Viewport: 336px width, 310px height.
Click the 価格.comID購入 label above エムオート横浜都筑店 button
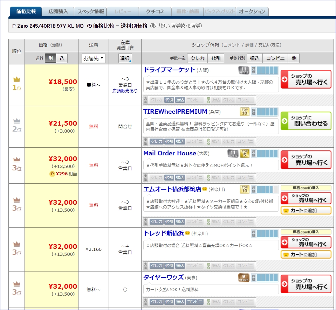pos(306,188)
